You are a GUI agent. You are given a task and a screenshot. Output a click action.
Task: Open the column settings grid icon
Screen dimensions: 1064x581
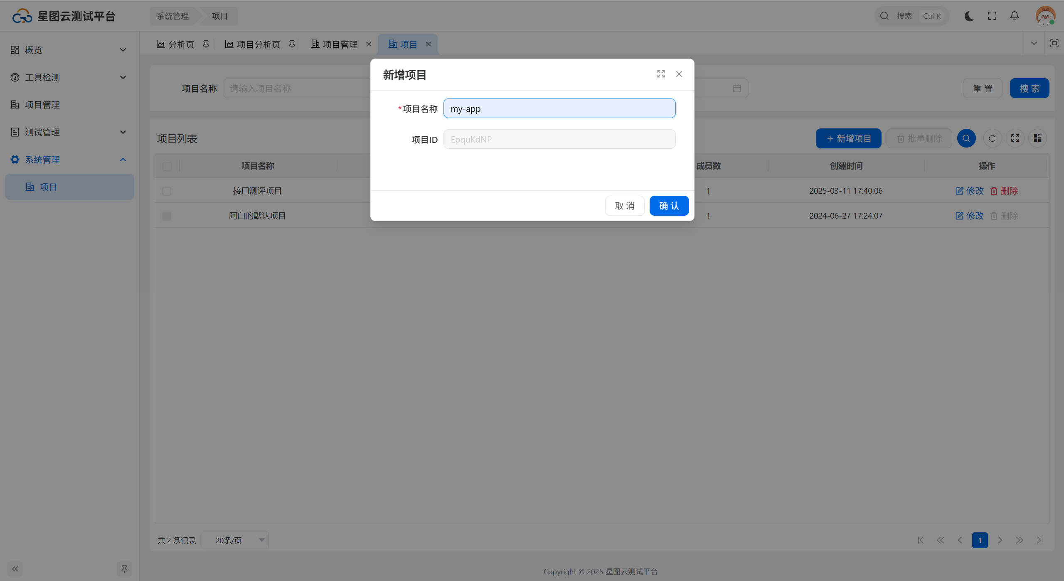click(1037, 138)
